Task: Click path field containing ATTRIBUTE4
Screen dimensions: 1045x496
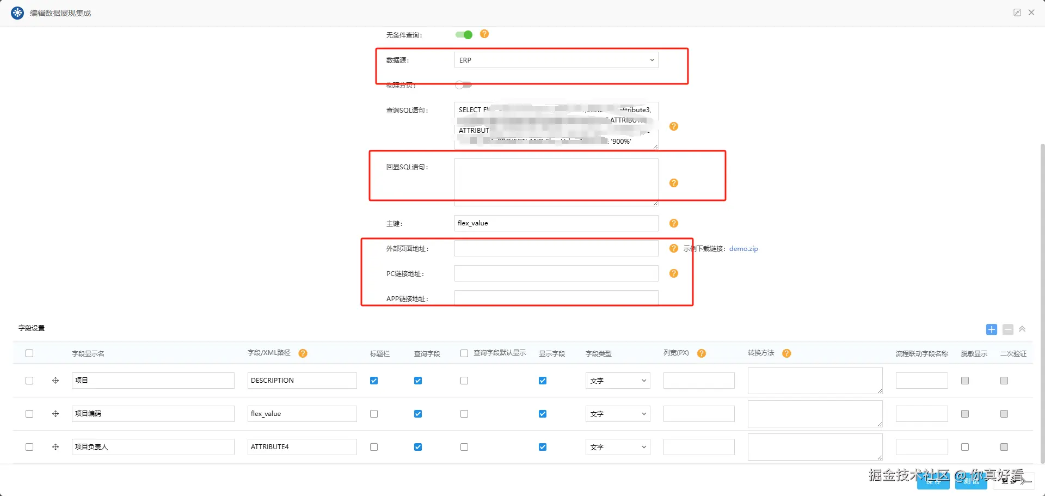Action: 302,447
